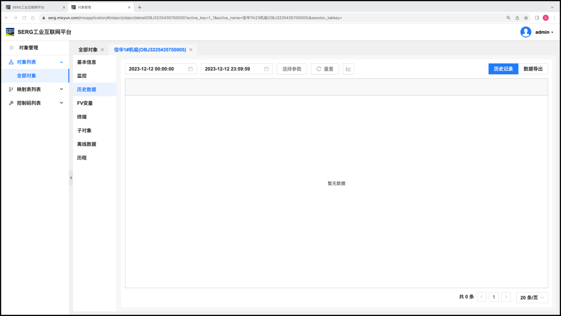
Task: Reload the page in browser
Action: point(24,18)
